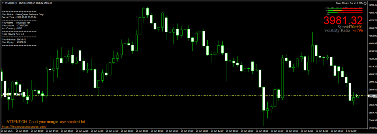Click the 'Server Time : 2026.07.01 05:05:04' line

[19, 17]
